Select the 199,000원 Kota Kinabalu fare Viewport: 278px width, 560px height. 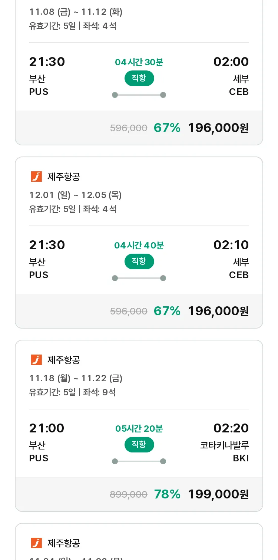218,494
